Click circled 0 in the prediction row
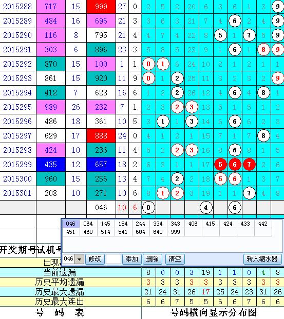This screenshot has height=319, width=284. point(148,208)
